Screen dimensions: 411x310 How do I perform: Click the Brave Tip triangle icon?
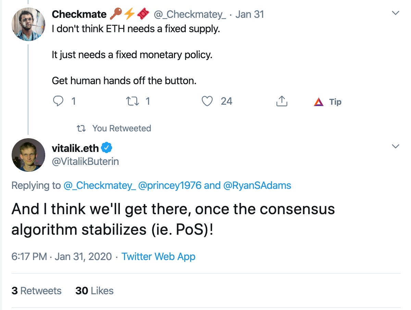(319, 102)
